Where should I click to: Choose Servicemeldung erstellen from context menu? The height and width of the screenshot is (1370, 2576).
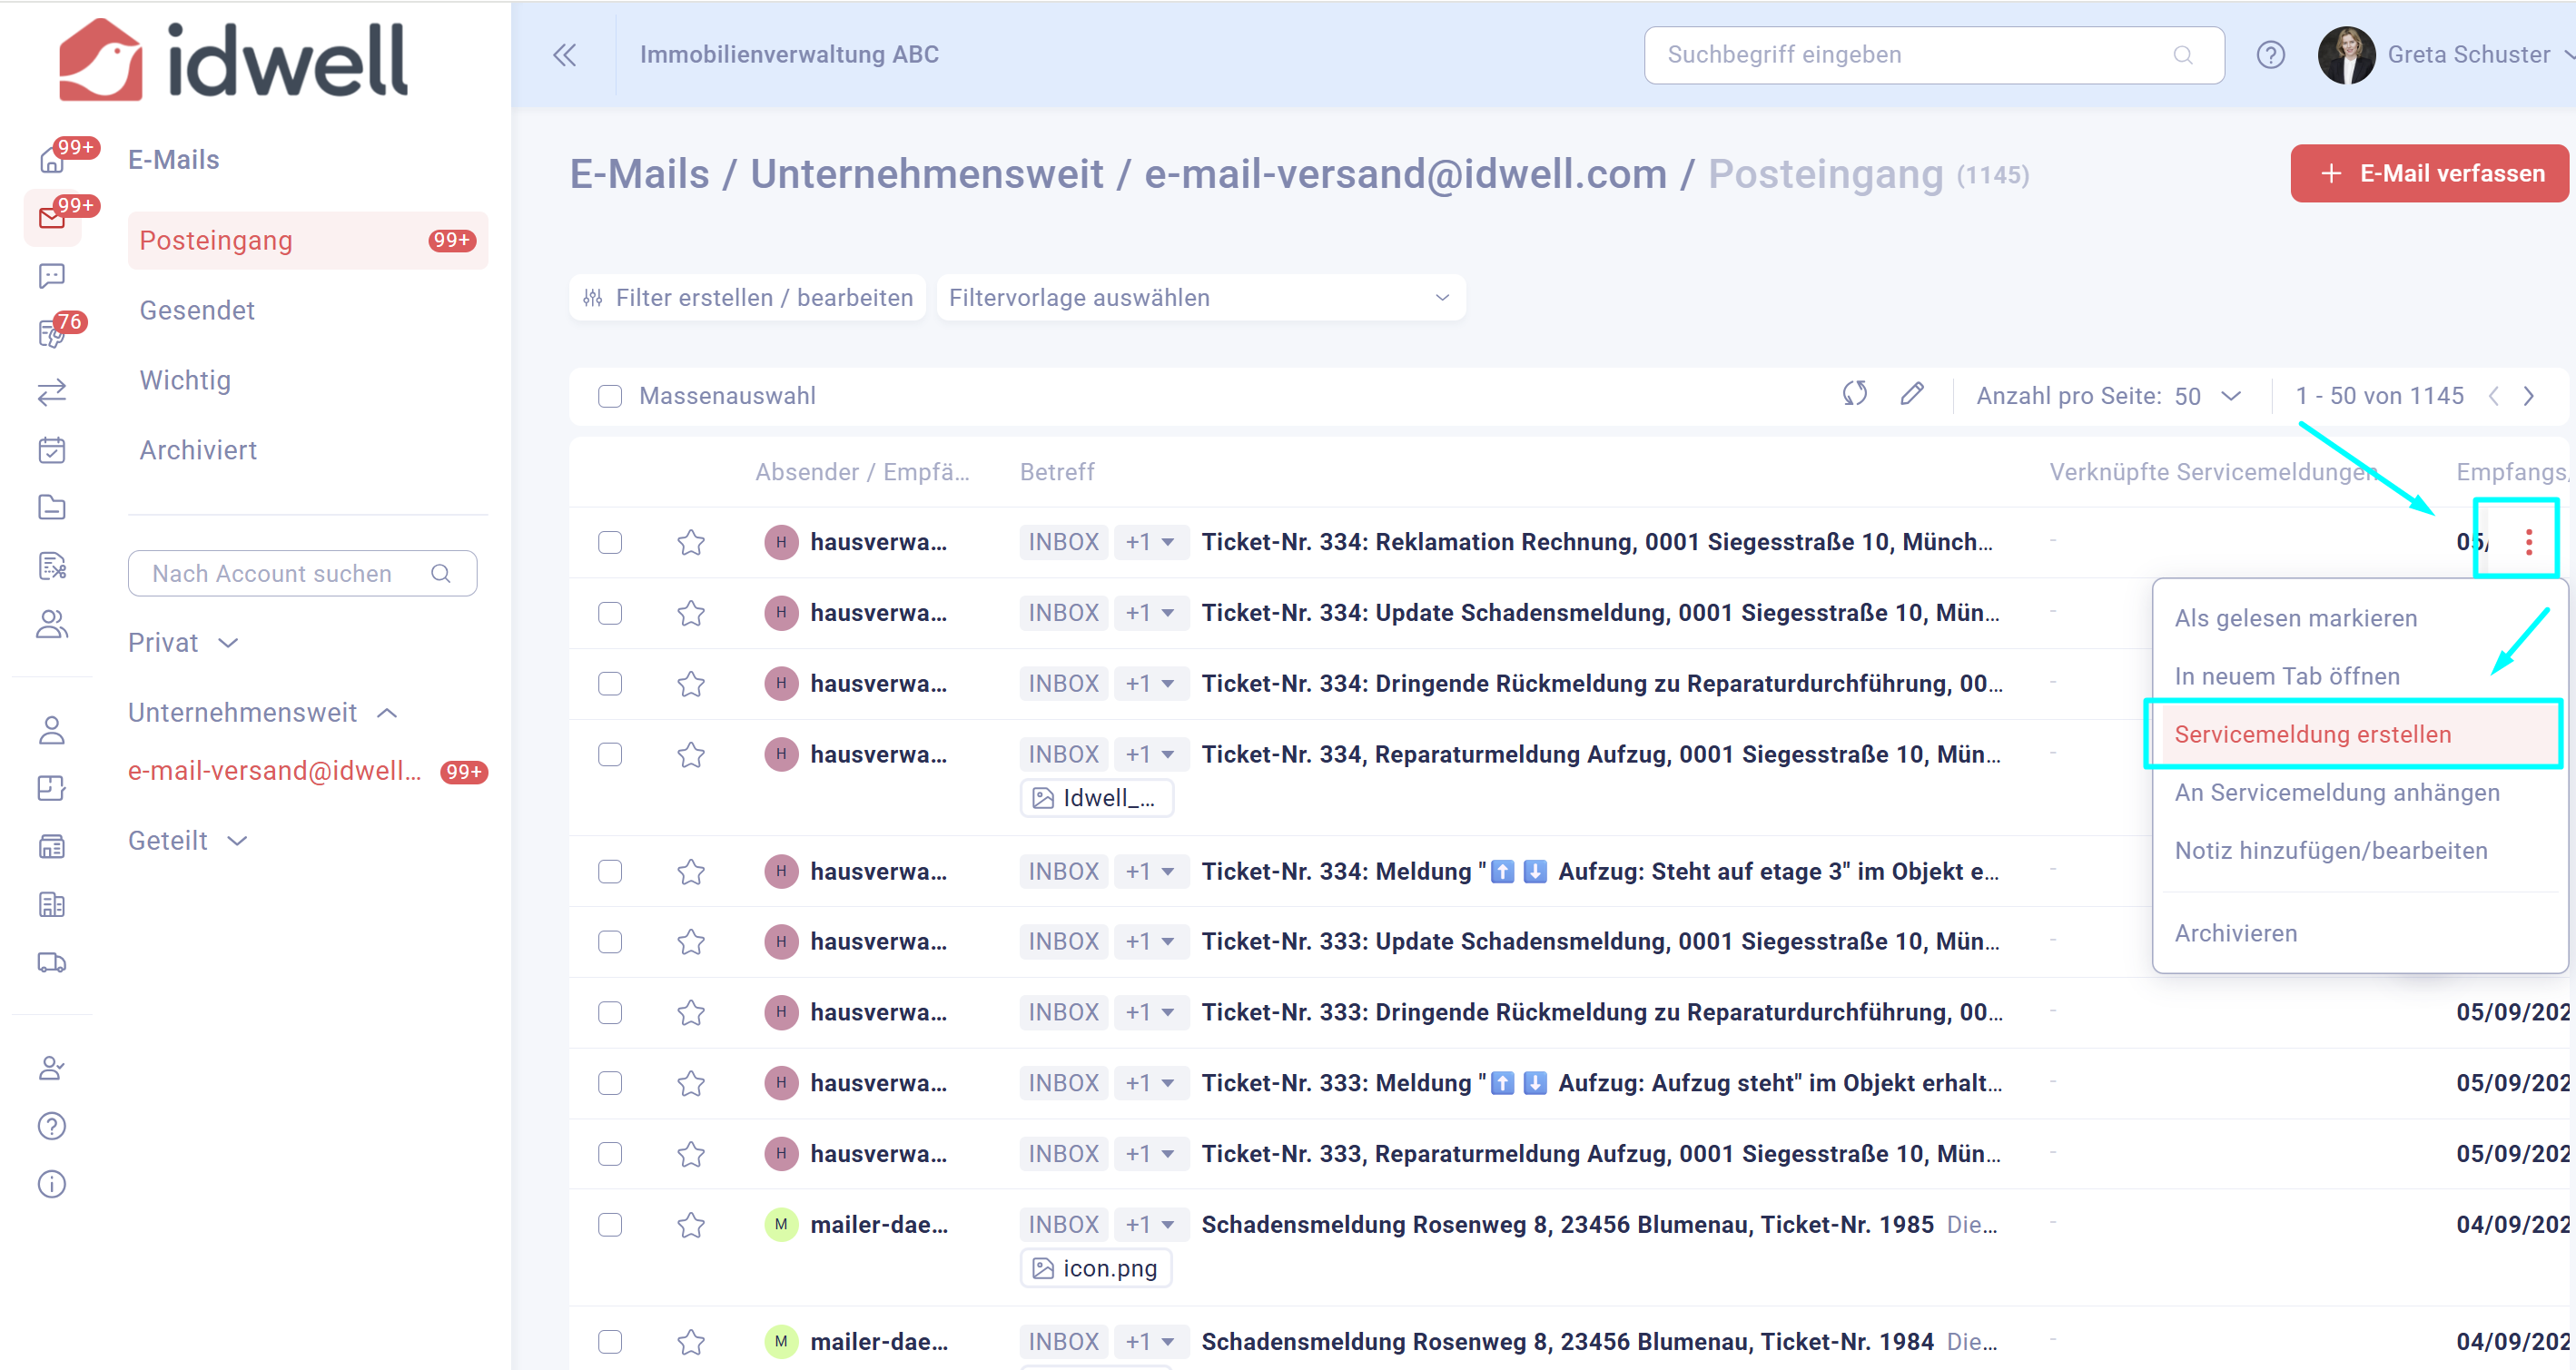(x=2312, y=734)
